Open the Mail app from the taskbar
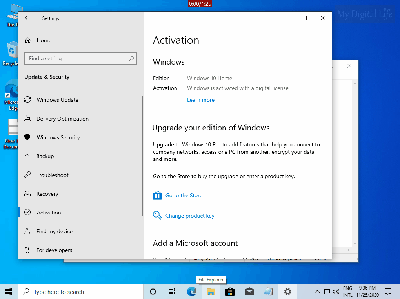Screen dimensions: 400x299 pyautogui.click(x=249, y=292)
